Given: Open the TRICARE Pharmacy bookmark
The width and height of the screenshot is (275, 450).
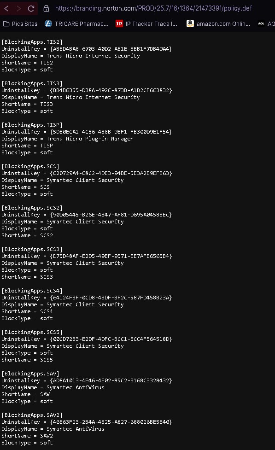Looking at the screenshot, I should click(76, 24).
